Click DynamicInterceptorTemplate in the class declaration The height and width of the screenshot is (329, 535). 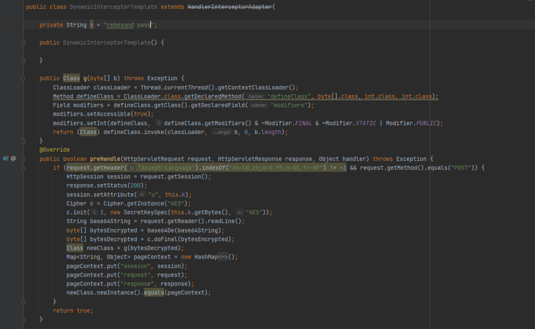coord(113,7)
